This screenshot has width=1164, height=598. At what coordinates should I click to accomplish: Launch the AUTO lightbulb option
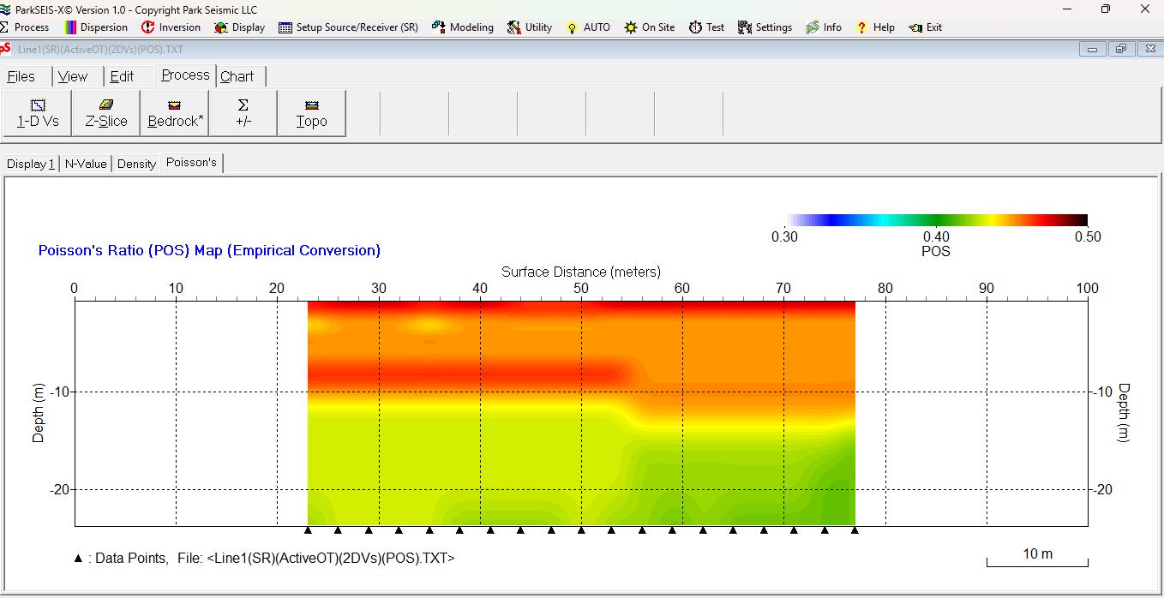coord(588,27)
